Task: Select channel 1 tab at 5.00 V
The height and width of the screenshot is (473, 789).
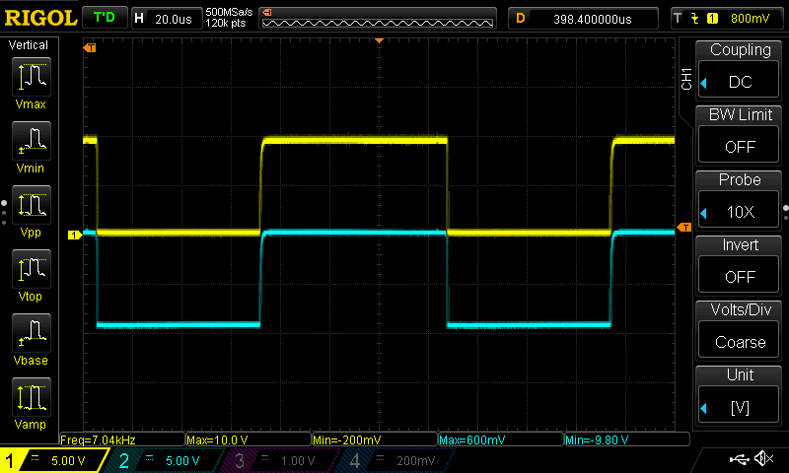Action: coord(53,460)
